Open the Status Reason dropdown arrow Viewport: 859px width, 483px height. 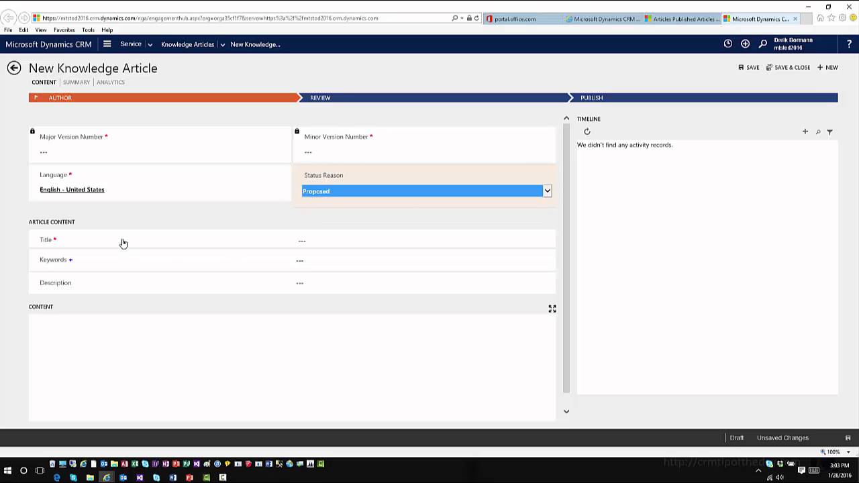point(547,191)
